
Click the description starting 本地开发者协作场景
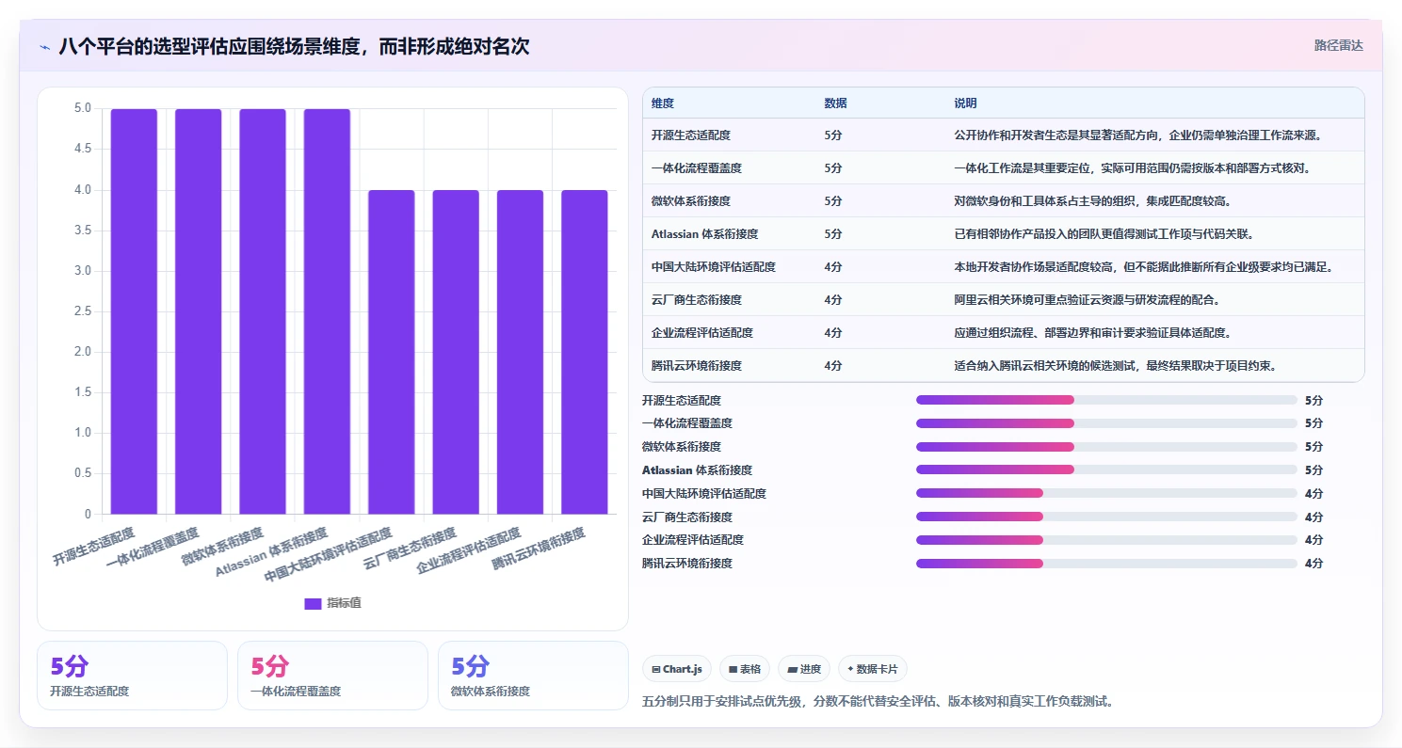coord(1144,267)
